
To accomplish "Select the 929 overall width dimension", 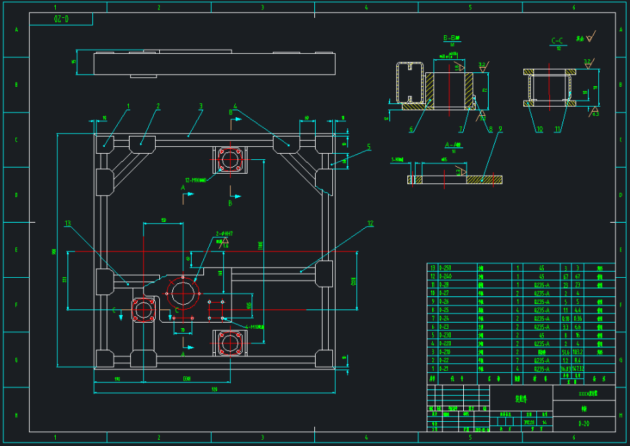I will (x=214, y=389).
